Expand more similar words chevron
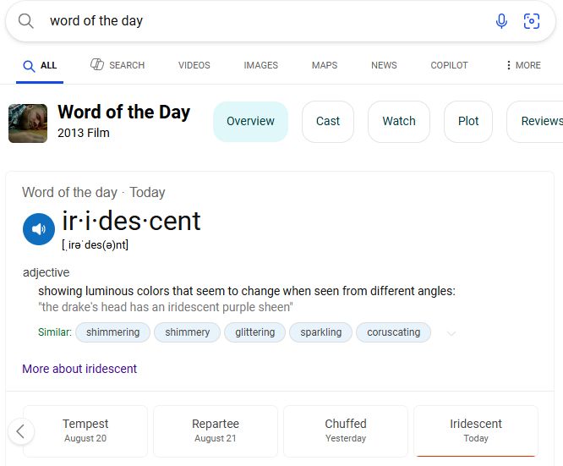Viewport: 563px width, 466px height. 451,333
